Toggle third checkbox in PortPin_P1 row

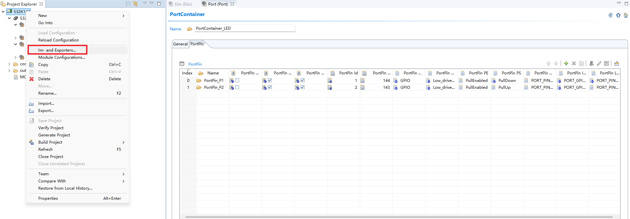pos(303,80)
